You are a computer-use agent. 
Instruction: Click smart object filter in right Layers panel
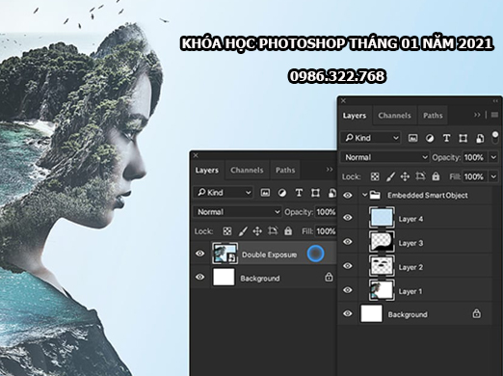(480, 138)
